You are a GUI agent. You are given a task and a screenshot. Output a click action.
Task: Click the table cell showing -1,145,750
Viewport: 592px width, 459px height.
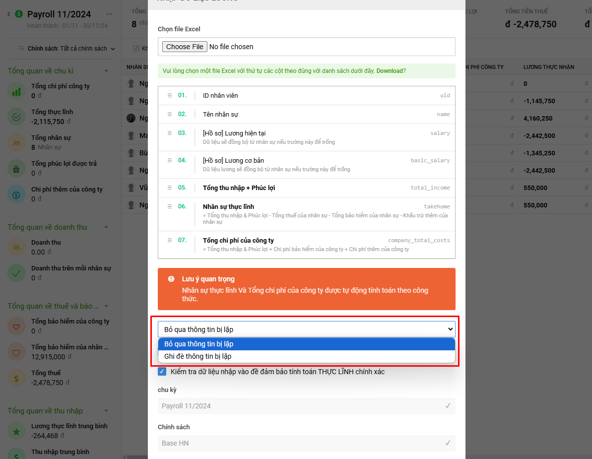click(539, 101)
